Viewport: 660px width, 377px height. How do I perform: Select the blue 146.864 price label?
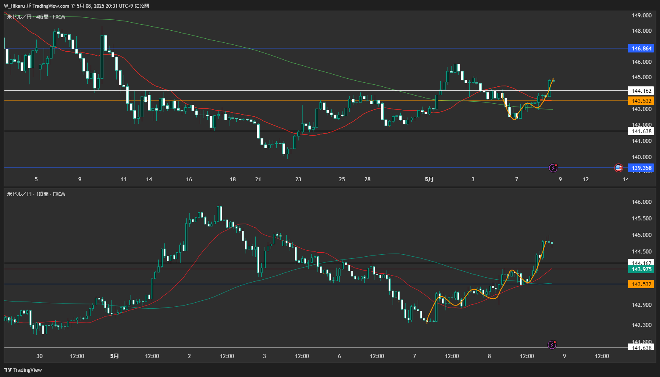(x=641, y=48)
